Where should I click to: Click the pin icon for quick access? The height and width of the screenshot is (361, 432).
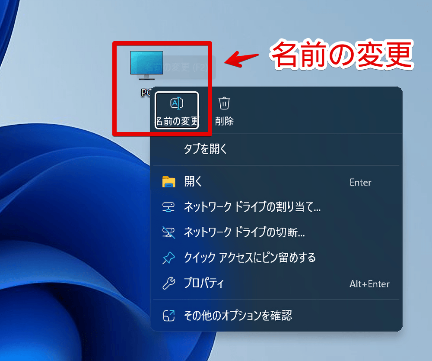pyautogui.click(x=168, y=258)
